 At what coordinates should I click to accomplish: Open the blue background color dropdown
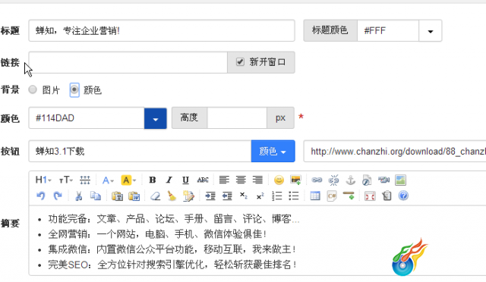[156, 118]
